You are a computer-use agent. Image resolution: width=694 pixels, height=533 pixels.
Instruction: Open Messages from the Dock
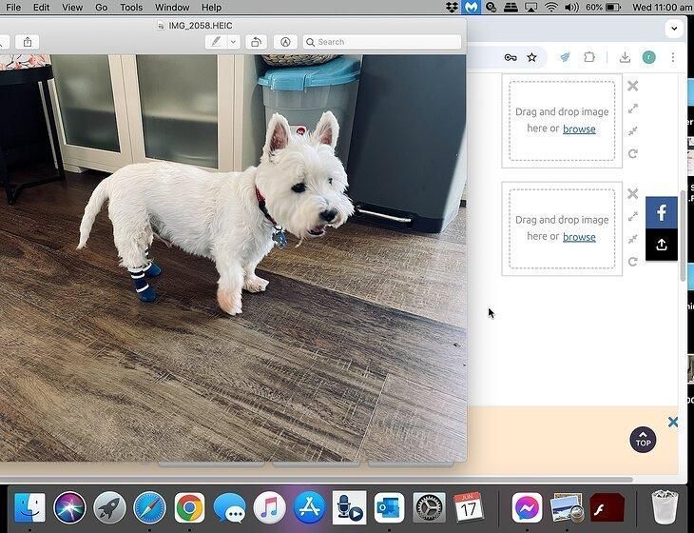(x=229, y=507)
